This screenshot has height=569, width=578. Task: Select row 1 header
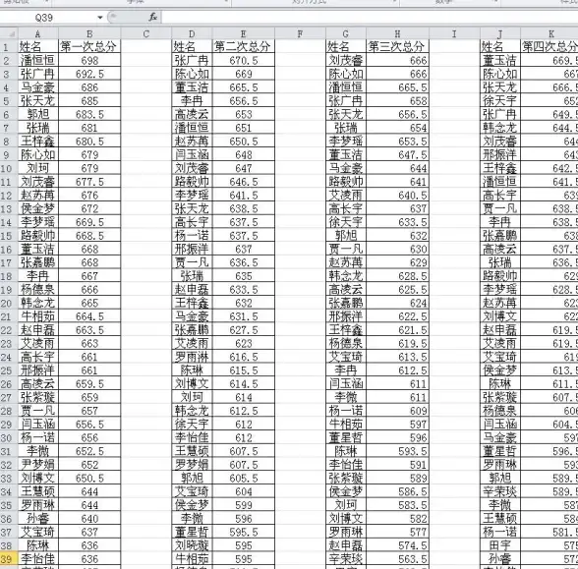pyautogui.click(x=9, y=47)
